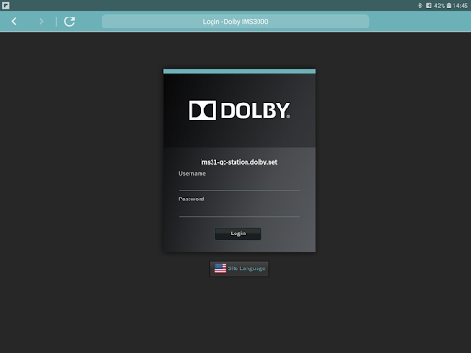Reload the Dolby IMS3000 login page

coord(70,21)
